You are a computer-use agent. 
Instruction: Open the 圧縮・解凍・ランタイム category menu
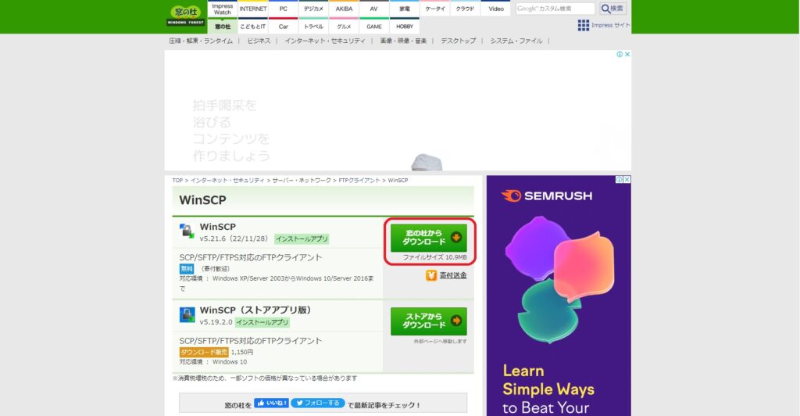tap(201, 41)
